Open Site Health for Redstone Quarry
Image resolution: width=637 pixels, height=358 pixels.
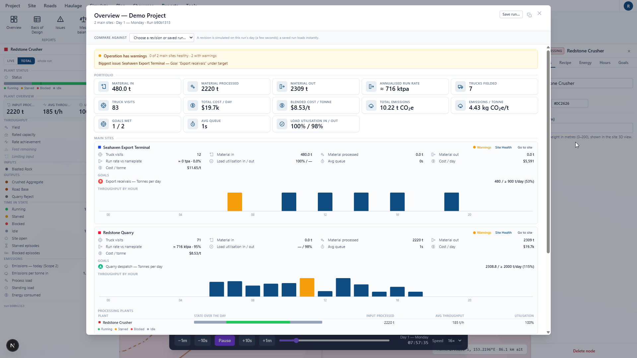[503, 233]
